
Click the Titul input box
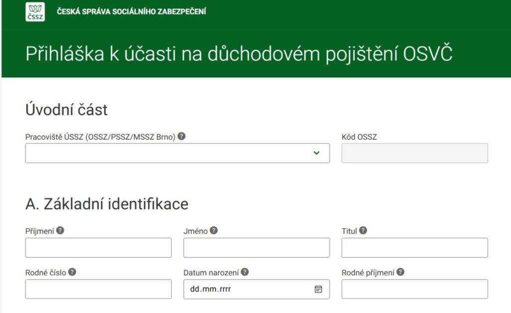click(x=414, y=248)
